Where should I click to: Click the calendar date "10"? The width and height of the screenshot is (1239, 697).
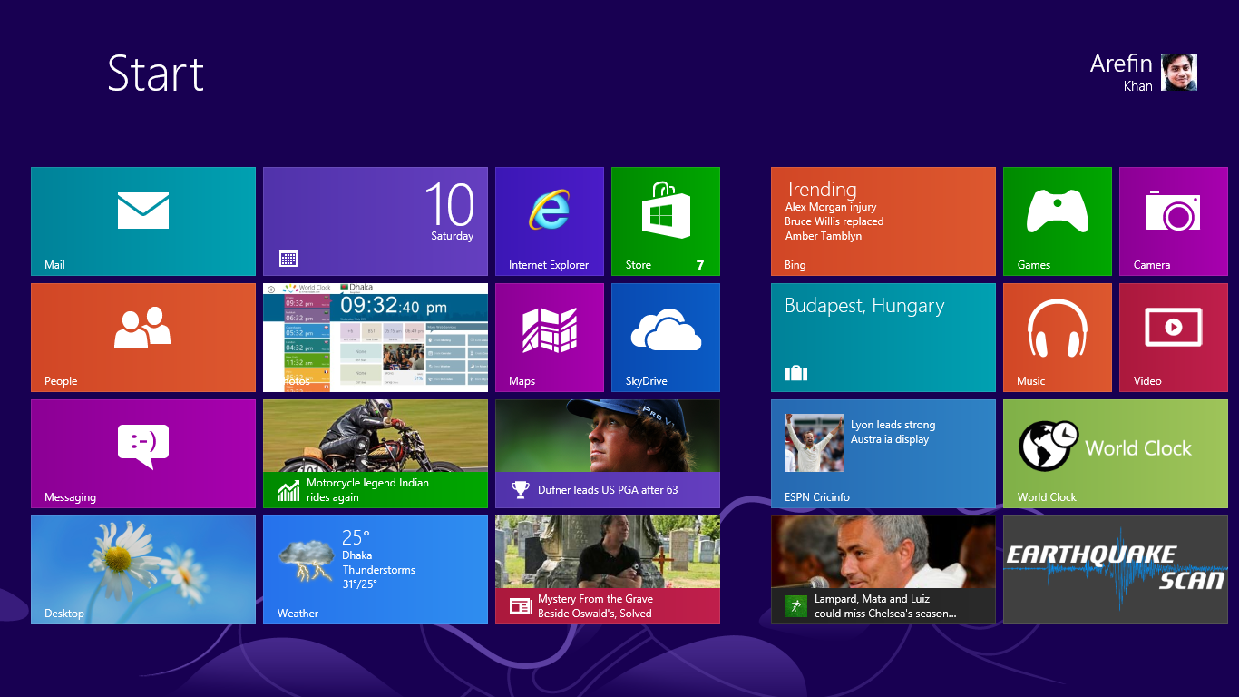449,204
